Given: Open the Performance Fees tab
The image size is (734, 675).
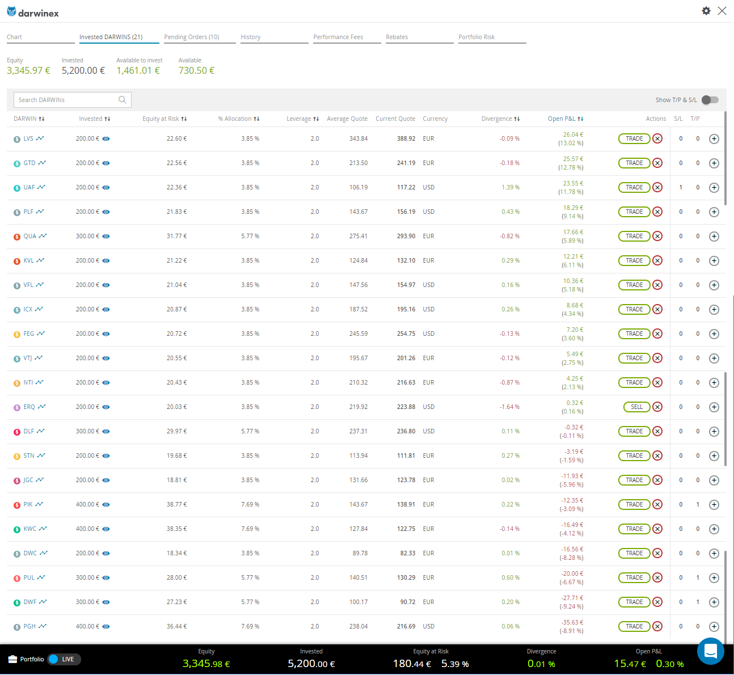Looking at the screenshot, I should [347, 37].
